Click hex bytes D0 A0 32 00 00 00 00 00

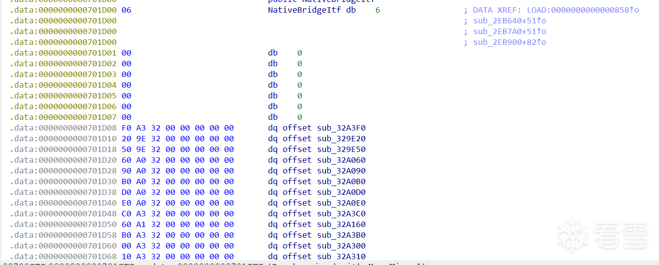pos(178,192)
